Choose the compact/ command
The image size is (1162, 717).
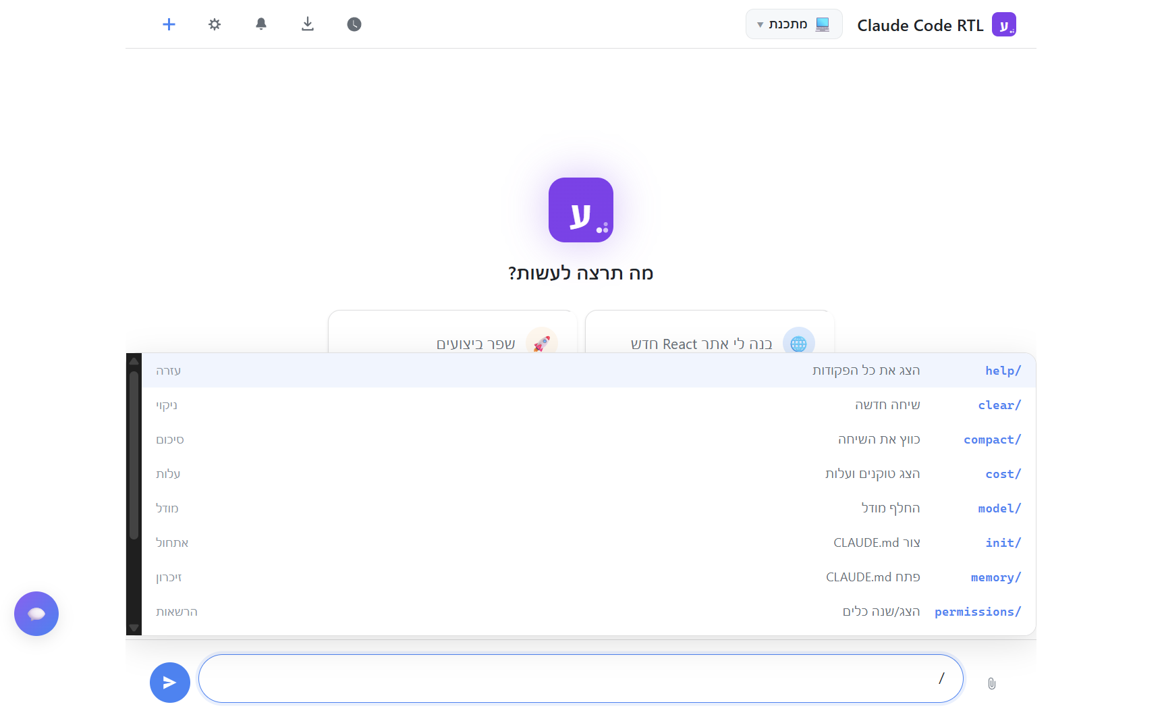point(588,440)
